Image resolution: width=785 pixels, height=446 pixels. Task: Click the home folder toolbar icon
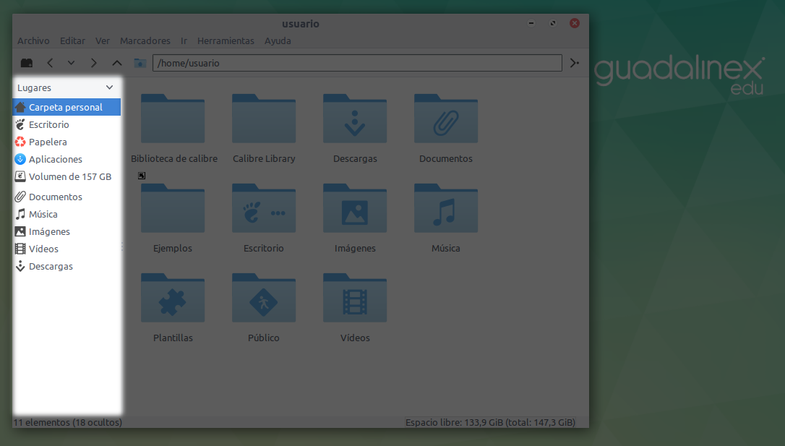click(140, 63)
